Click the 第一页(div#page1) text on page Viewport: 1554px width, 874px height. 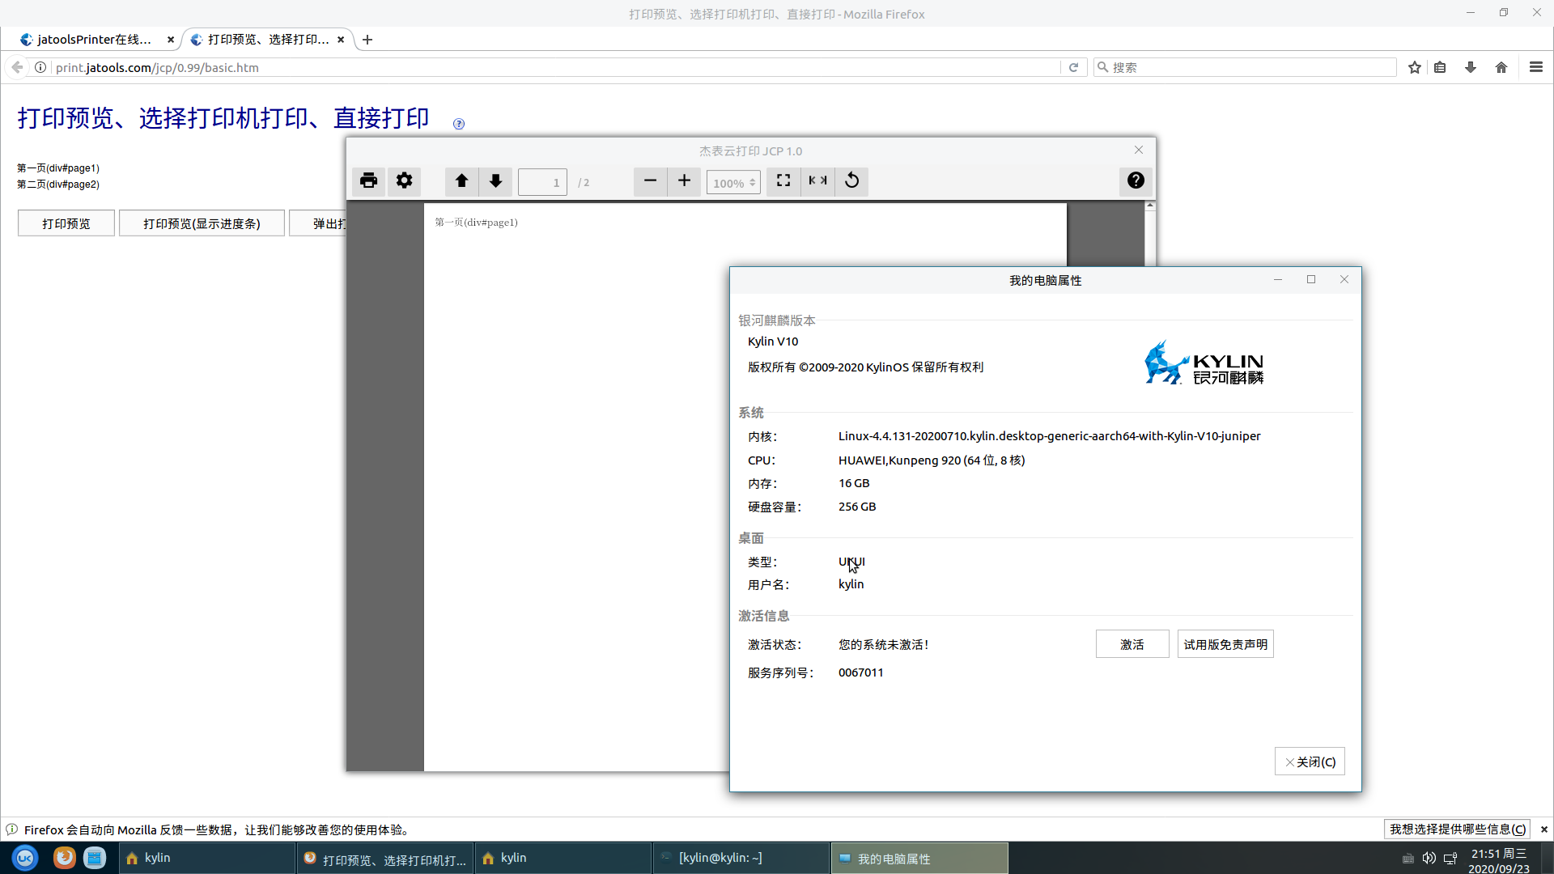pyautogui.click(x=58, y=168)
